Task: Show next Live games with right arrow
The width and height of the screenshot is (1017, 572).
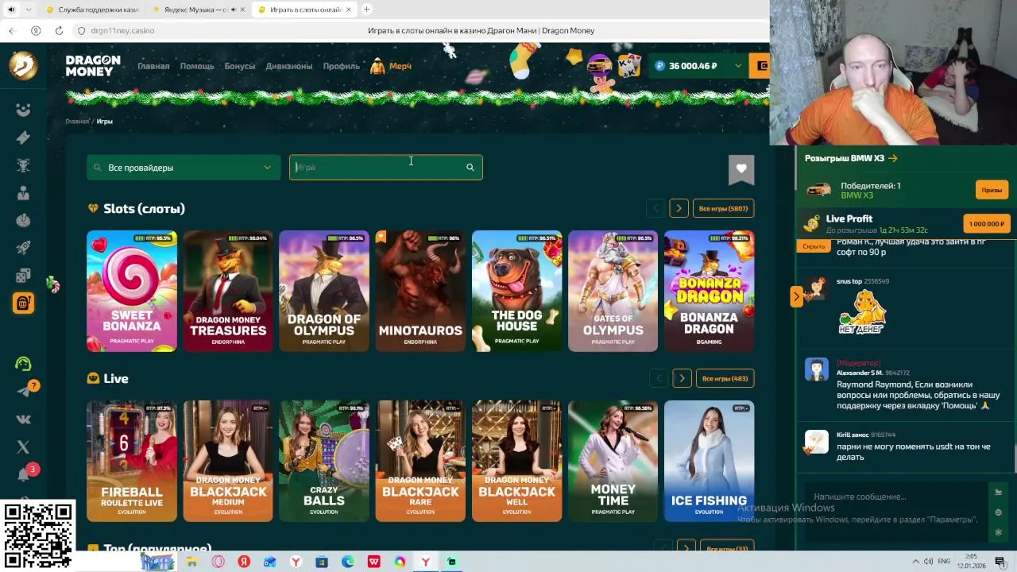Action: (682, 378)
